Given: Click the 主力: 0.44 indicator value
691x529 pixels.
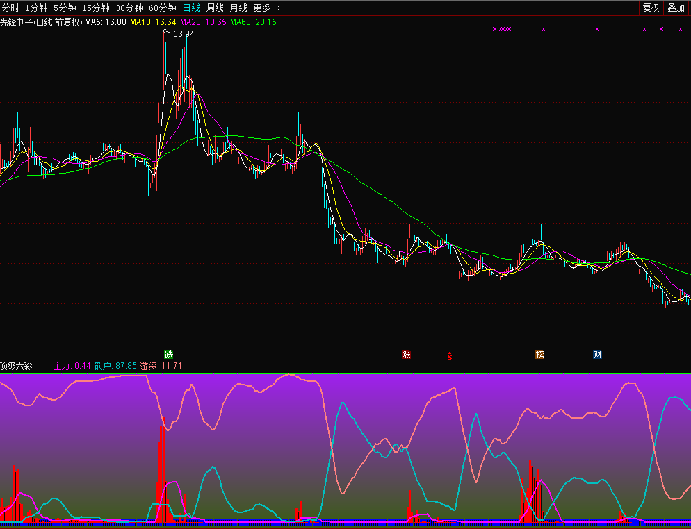Looking at the screenshot, I should (x=72, y=366).
